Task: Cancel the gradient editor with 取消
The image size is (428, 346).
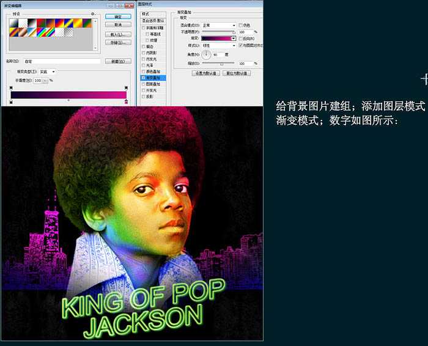Action: pos(118,25)
